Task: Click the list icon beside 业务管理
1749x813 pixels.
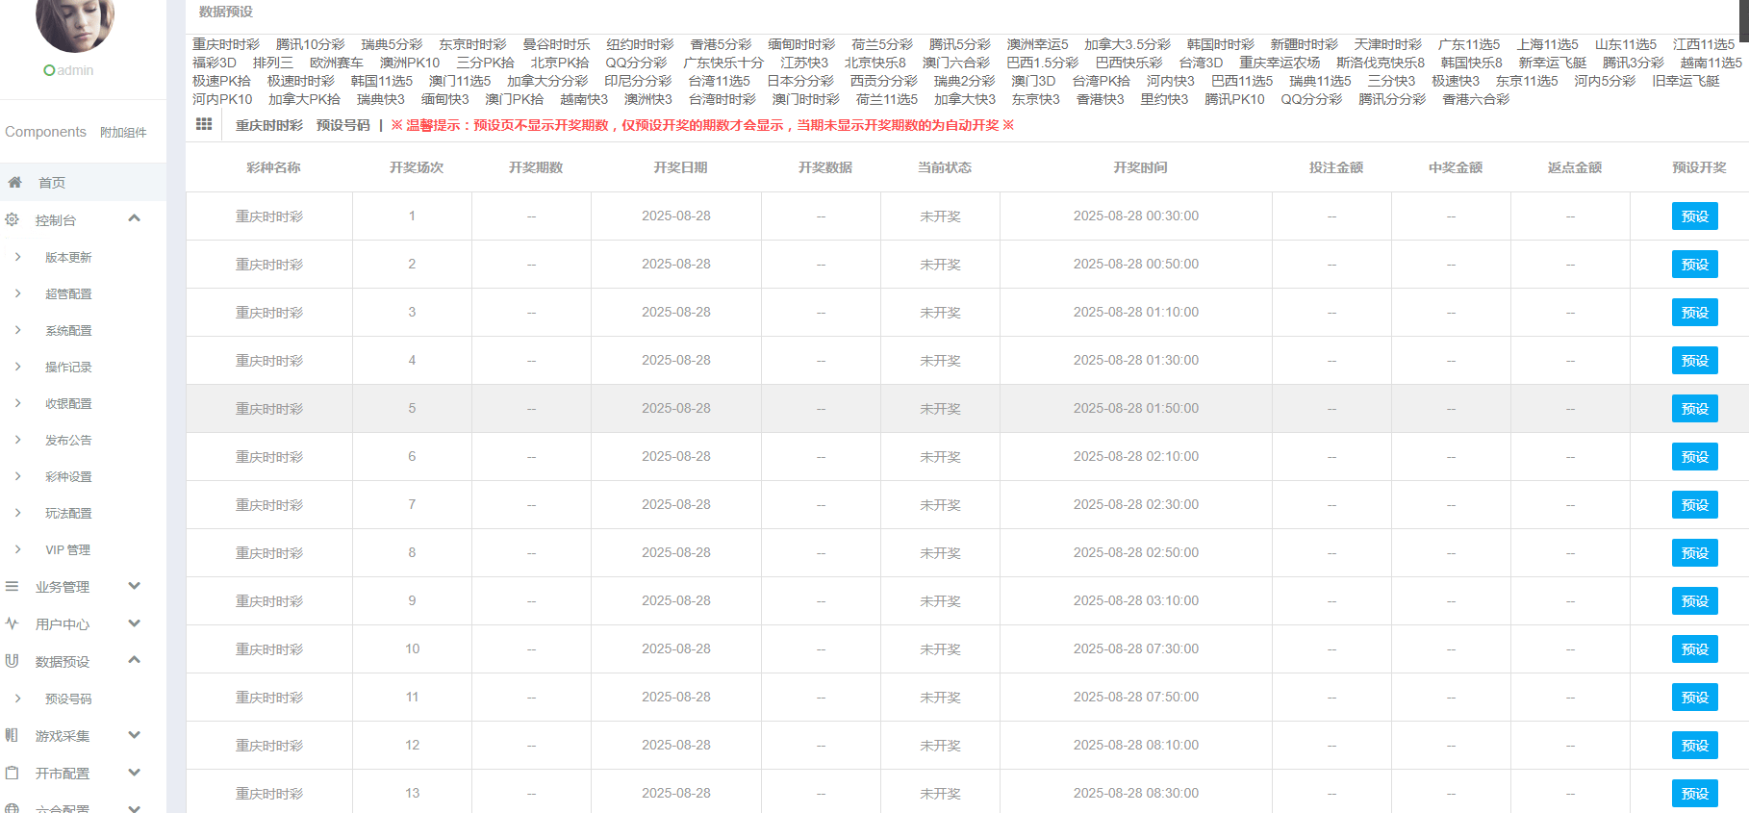Action: (x=12, y=586)
